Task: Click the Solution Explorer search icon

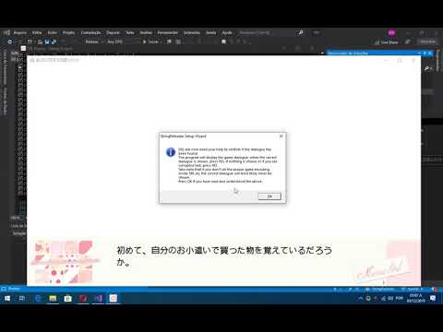Action: pyautogui.click(x=427, y=68)
